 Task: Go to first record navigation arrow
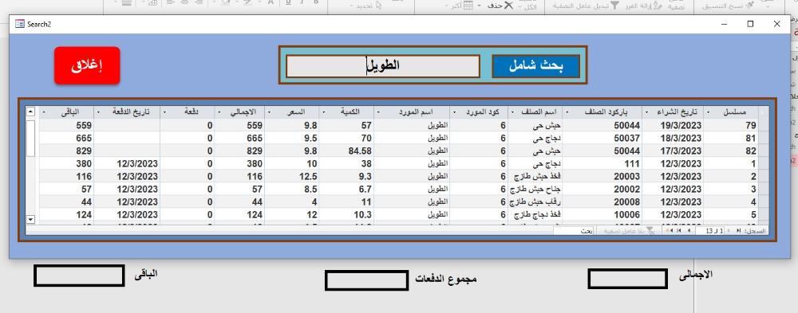[739, 231]
